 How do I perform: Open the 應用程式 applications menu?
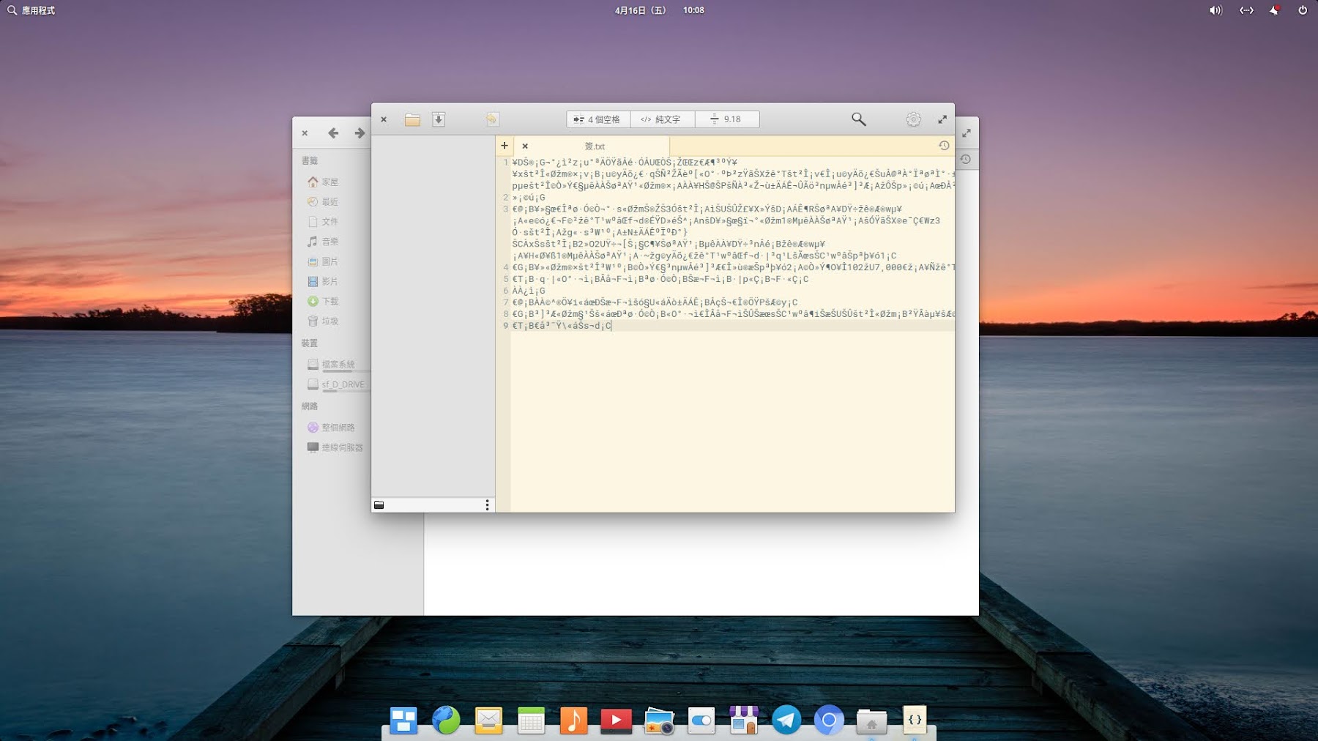[x=31, y=10]
